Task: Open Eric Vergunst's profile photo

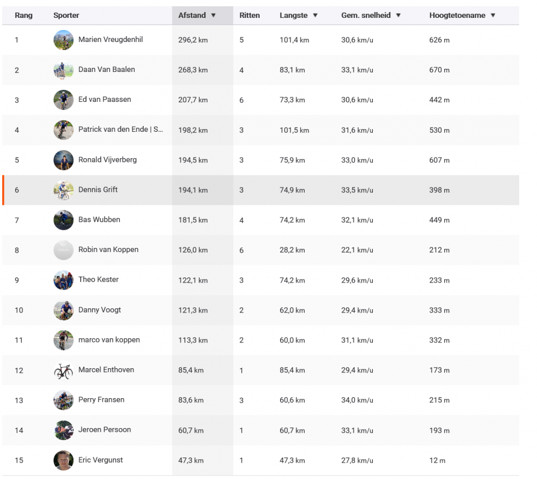Action: (63, 460)
